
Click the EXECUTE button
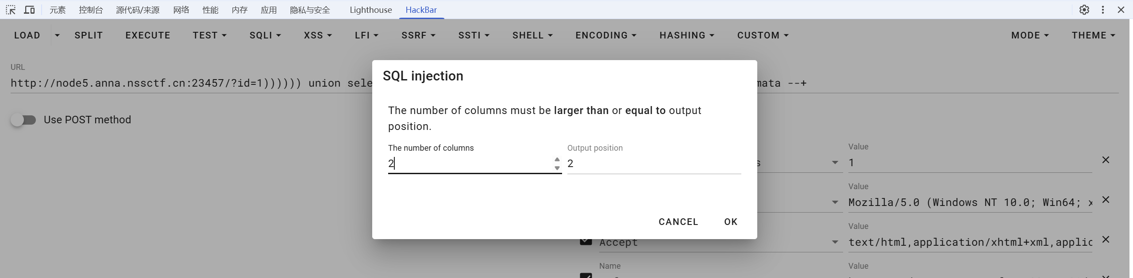click(x=148, y=35)
